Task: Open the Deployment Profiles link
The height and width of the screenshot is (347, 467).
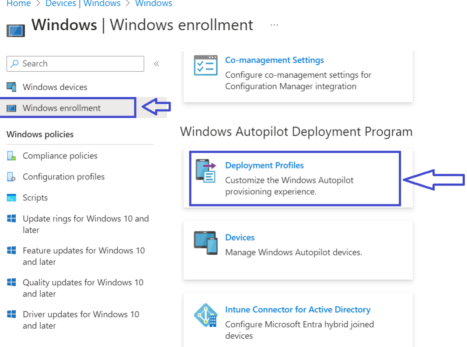Action: 264,165
